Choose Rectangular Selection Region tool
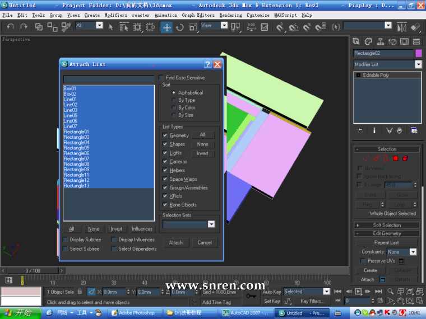Viewport: 426px width, 319px height. pos(137,27)
